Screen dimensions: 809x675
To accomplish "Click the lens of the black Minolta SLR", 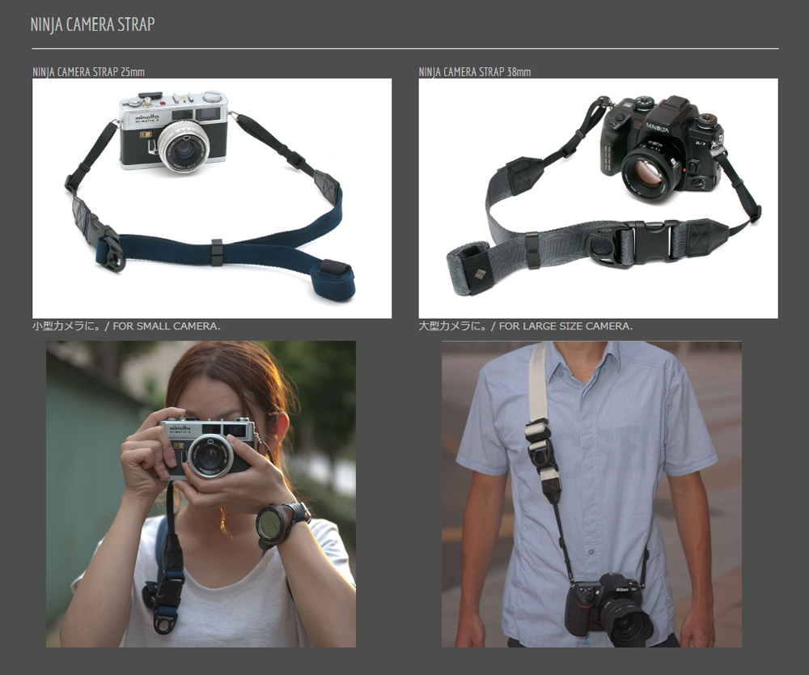I will [x=649, y=172].
